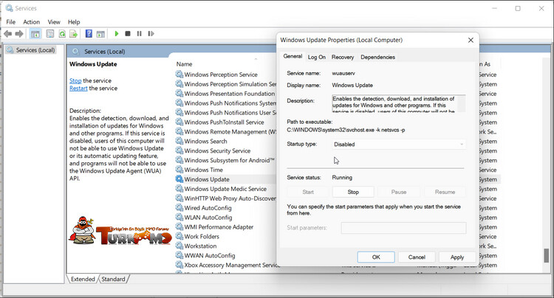Screen dimensions: 554x298
Task: Click gear icon beside Windows PushToInstall Service
Action: coord(179,122)
